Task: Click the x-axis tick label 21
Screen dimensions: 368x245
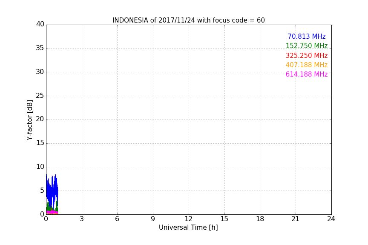Action: [x=296, y=219]
